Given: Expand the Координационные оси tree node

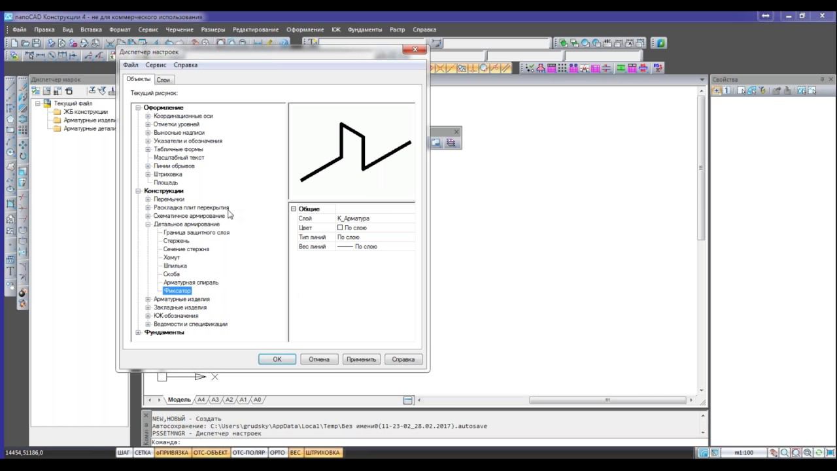Looking at the screenshot, I should (148, 116).
